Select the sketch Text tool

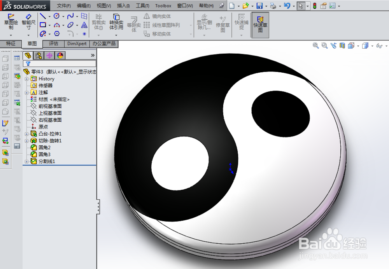click(x=84, y=25)
